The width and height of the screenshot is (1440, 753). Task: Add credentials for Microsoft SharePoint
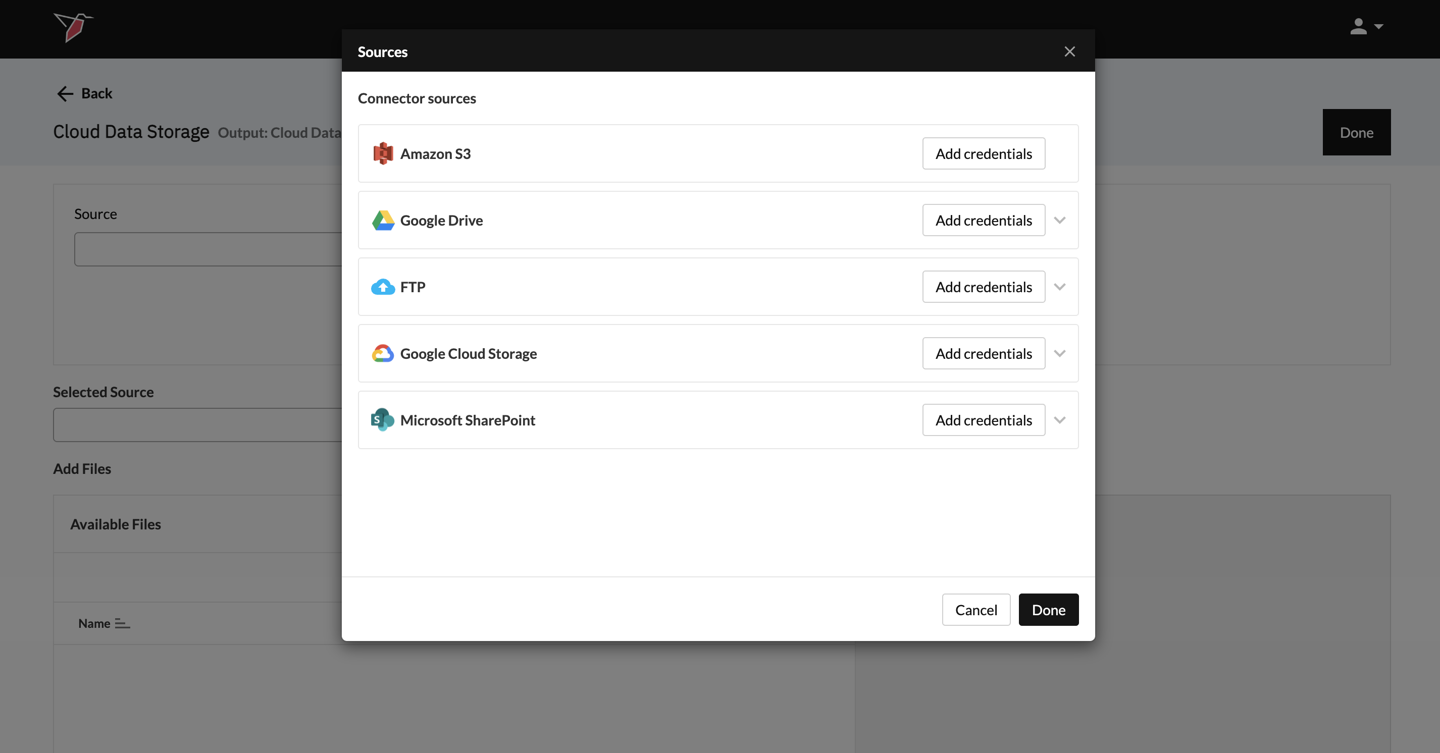pyautogui.click(x=983, y=420)
